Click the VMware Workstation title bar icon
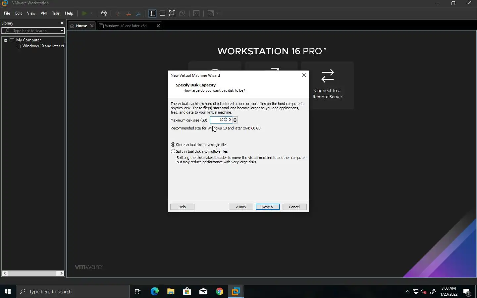The height and width of the screenshot is (298, 477). click(x=5, y=3)
